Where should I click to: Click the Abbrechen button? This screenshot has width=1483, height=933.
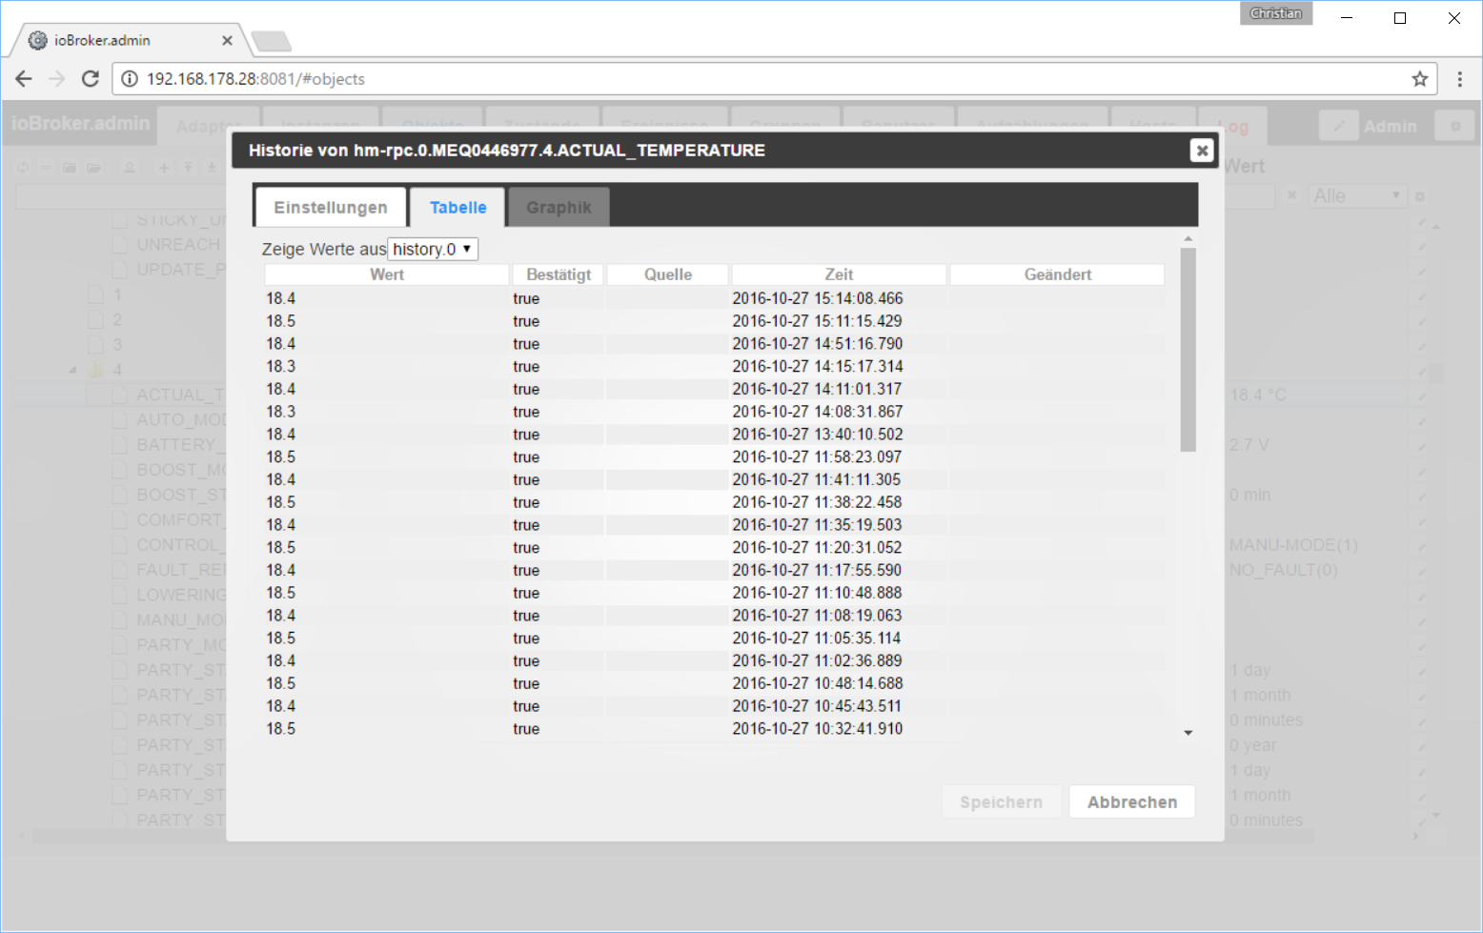(1132, 802)
